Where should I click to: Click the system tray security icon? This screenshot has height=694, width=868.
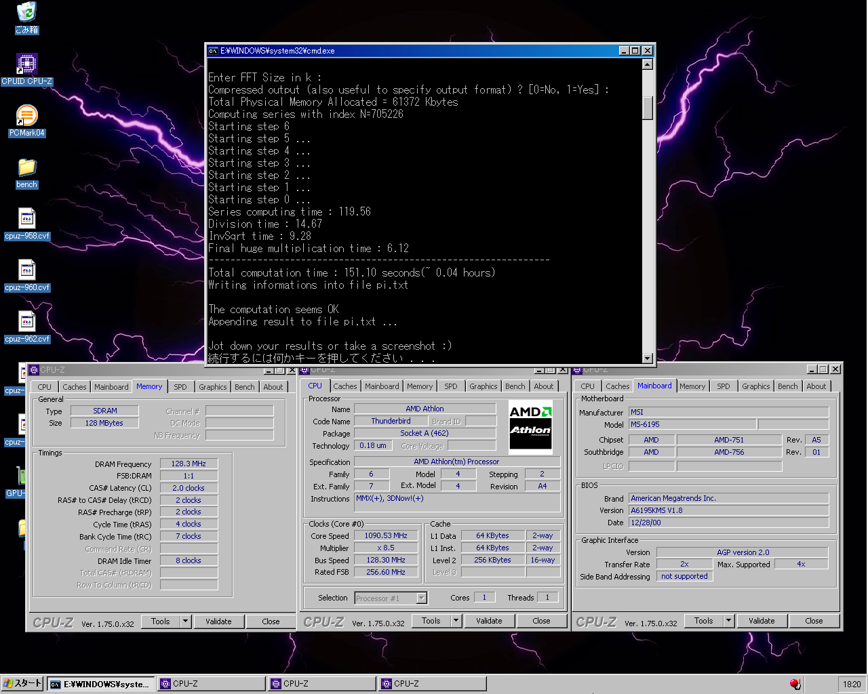coord(795,684)
